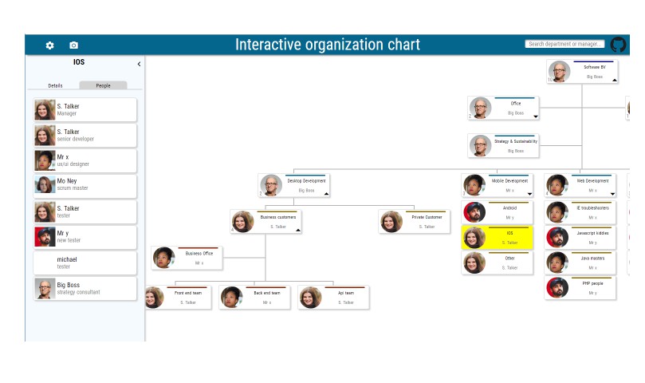The image size is (645, 383).
Task: Collapse the IOS side panel chevron
Action: tap(139, 64)
